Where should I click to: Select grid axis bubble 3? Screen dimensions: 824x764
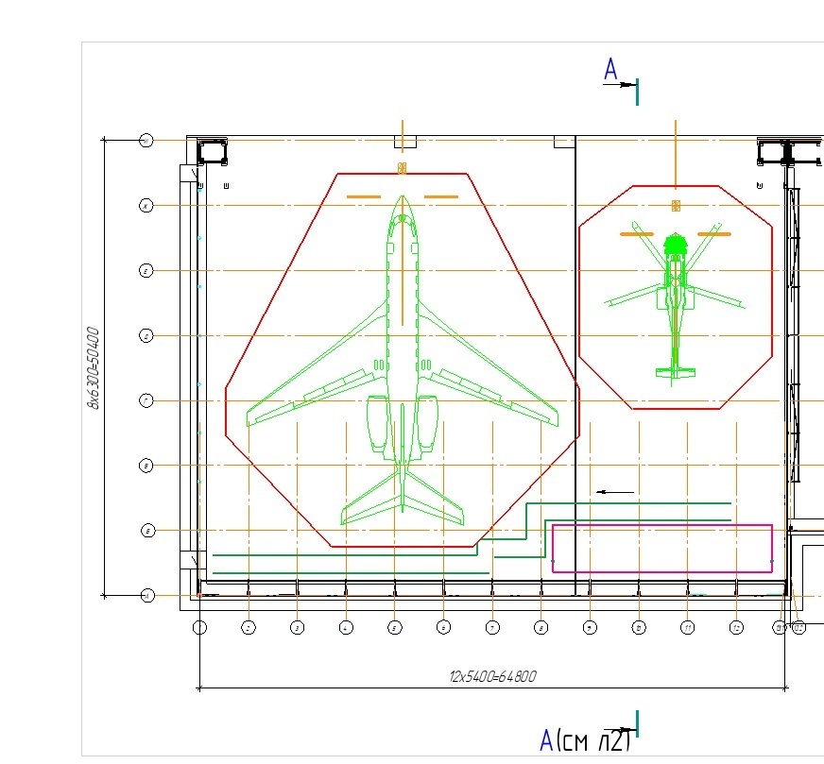298,627
